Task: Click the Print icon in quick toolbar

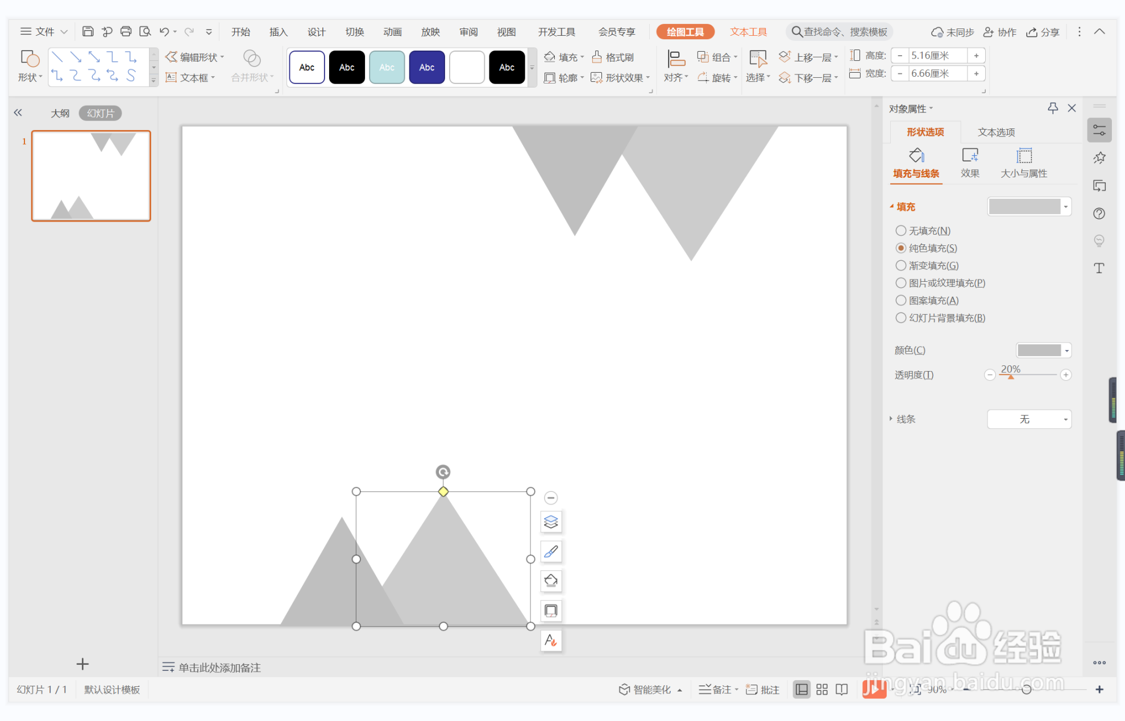Action: (x=126, y=31)
